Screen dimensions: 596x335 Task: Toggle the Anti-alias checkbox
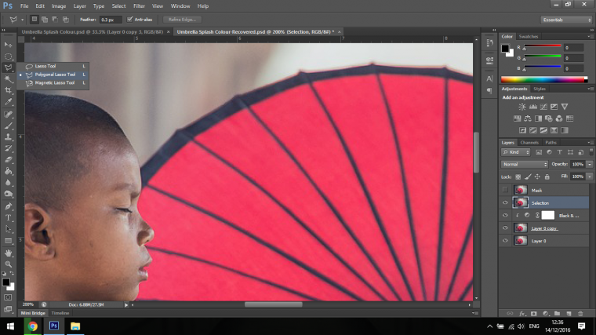[130, 20]
